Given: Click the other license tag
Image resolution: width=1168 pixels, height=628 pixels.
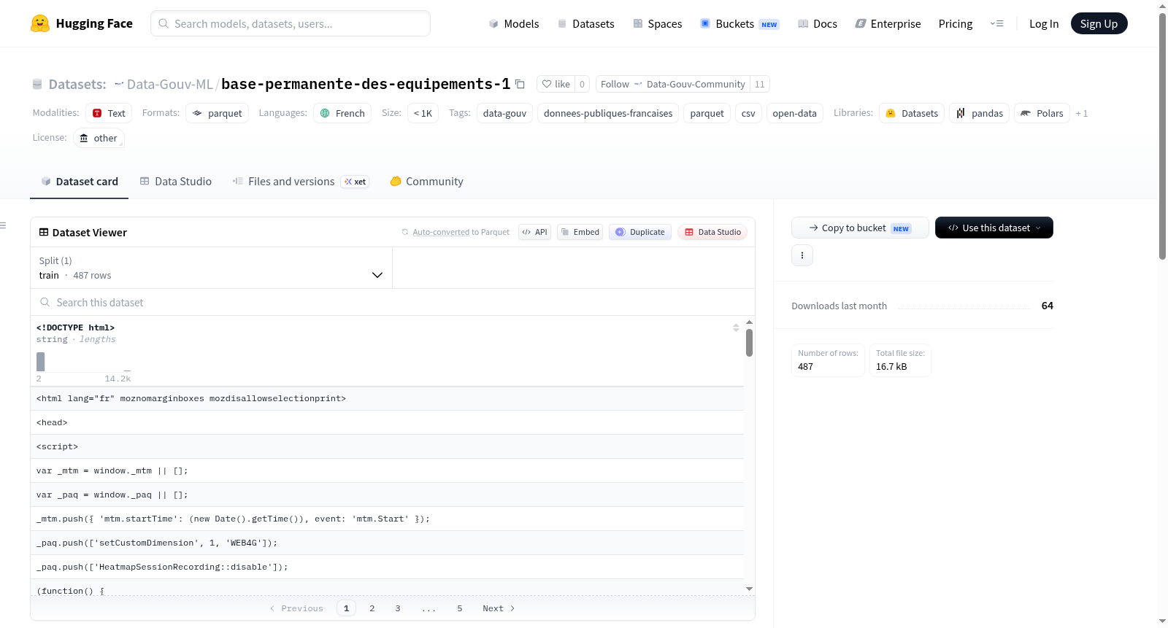Looking at the screenshot, I should (99, 138).
